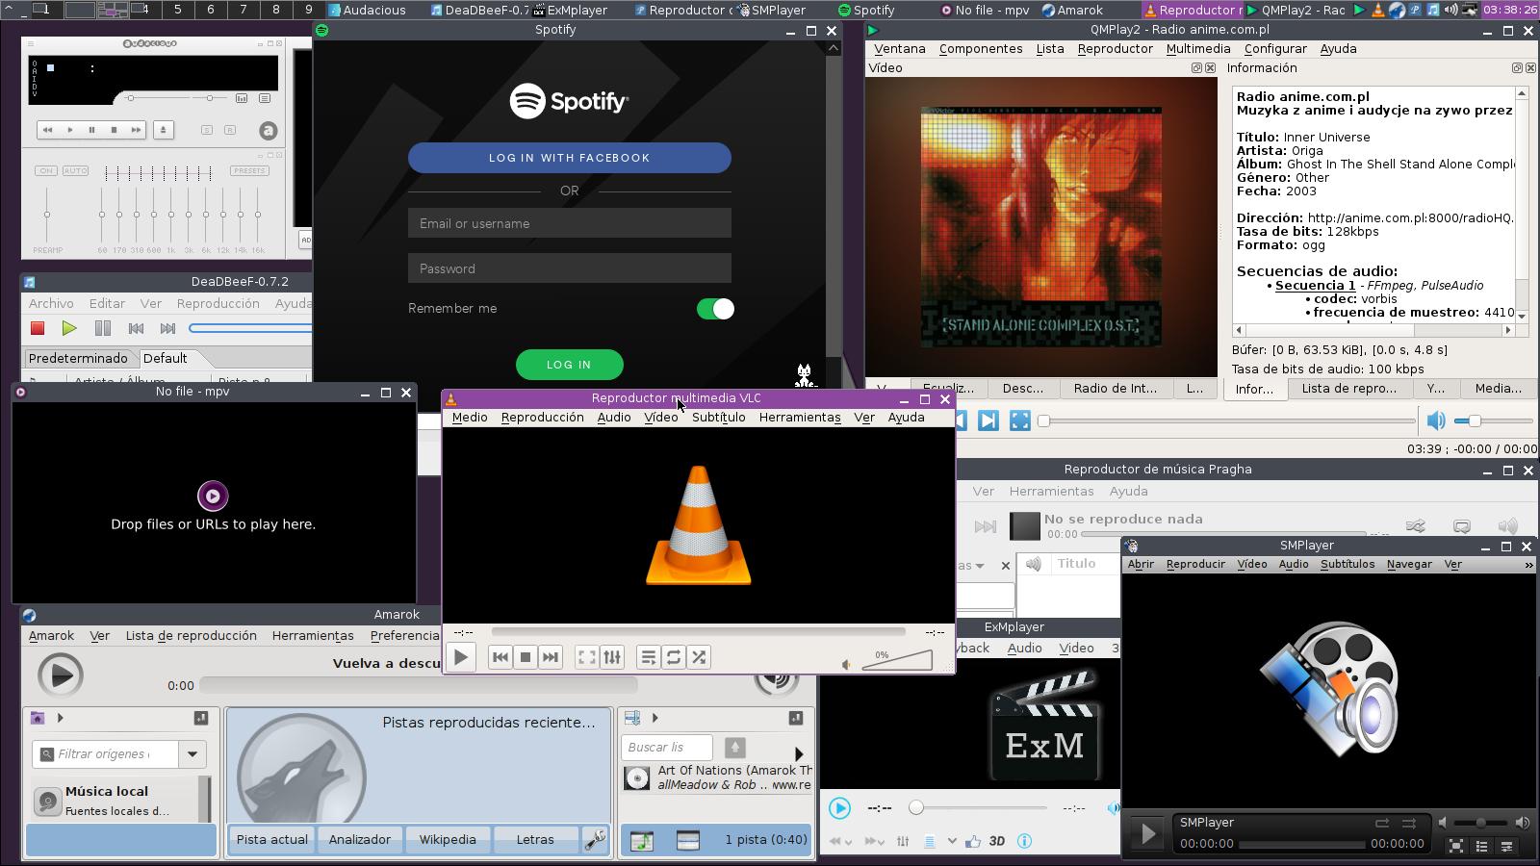This screenshot has height=866, width=1540.
Task: Open Amarok Herramientas menu
Action: [x=313, y=636]
